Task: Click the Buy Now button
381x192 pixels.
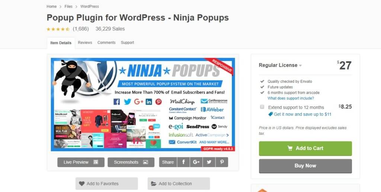Action: tap(305, 166)
